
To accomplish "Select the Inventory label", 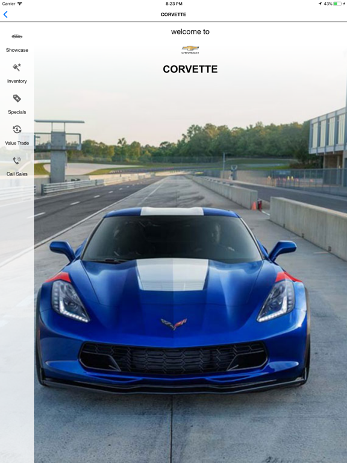I will click(17, 81).
